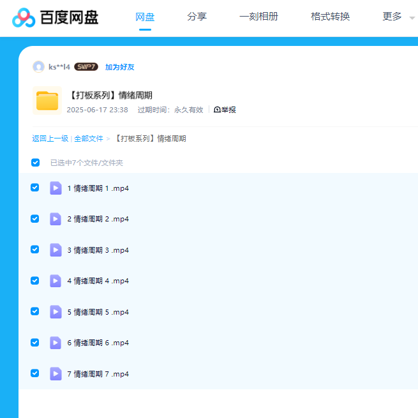Go to the 格式转换 tab

point(330,17)
